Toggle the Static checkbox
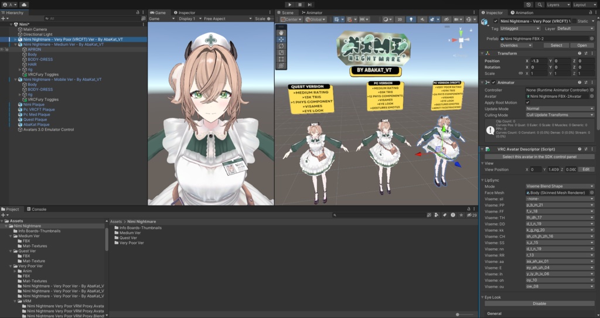 click(x=574, y=21)
